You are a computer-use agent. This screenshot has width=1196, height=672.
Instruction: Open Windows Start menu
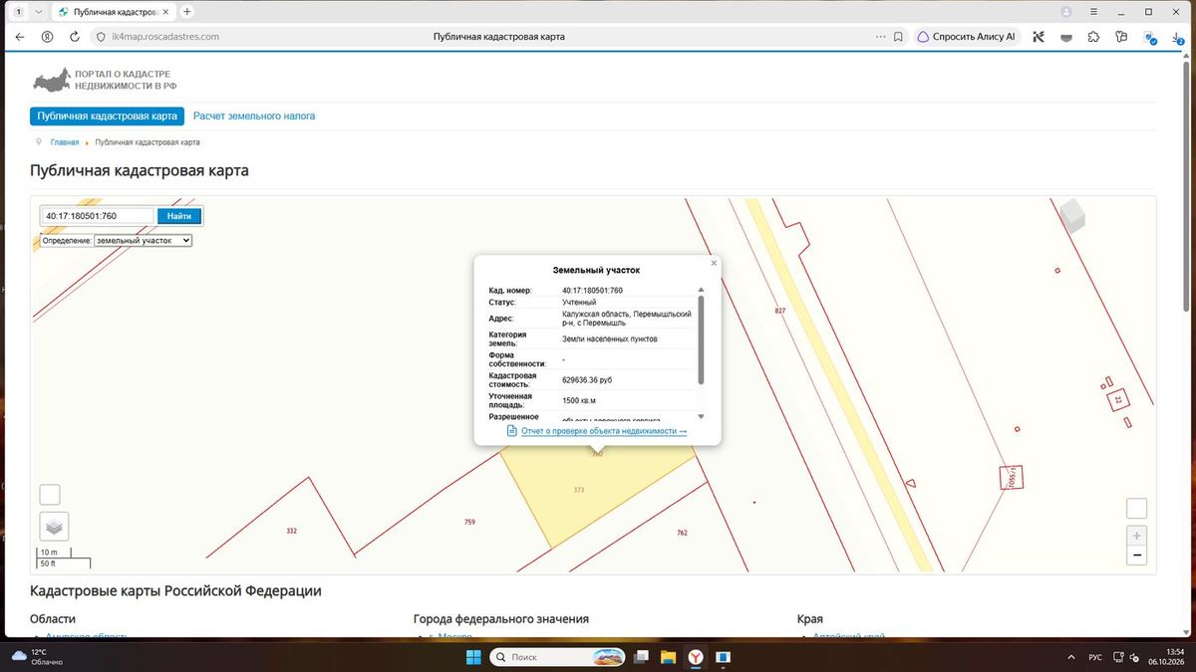click(x=472, y=657)
